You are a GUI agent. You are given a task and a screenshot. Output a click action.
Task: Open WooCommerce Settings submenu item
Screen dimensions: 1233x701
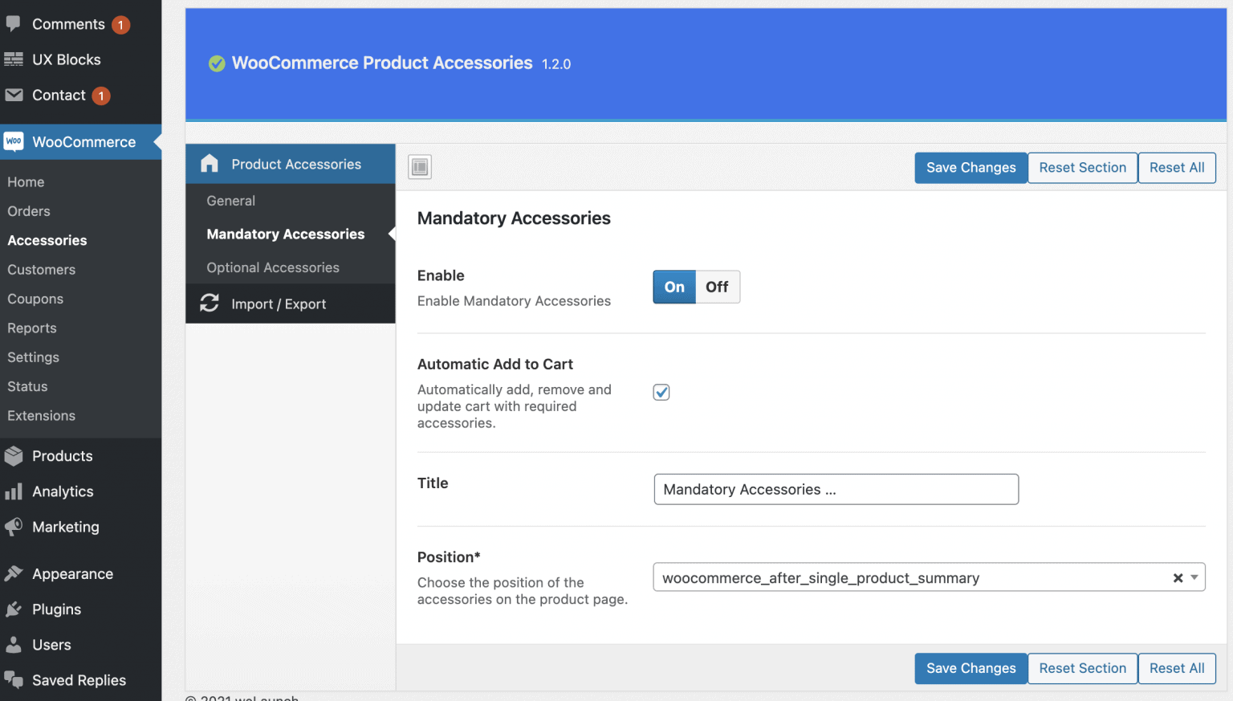pyautogui.click(x=34, y=357)
